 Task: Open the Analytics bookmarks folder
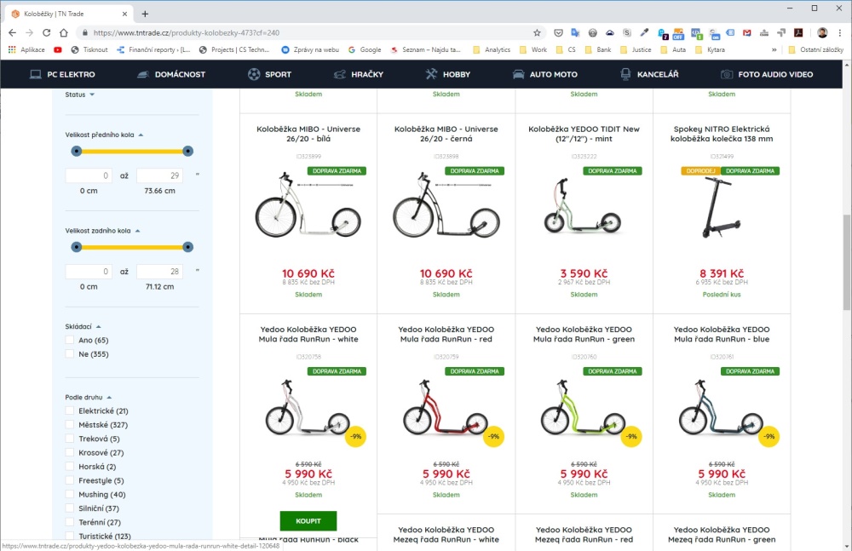pos(492,49)
